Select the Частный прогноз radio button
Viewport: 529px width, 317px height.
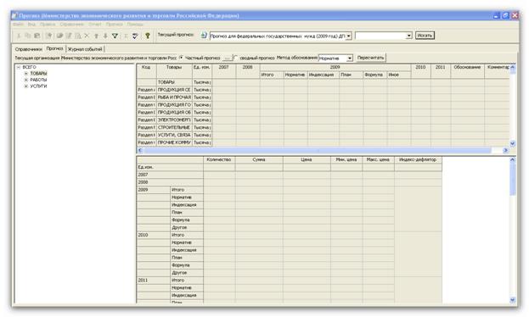[181, 58]
